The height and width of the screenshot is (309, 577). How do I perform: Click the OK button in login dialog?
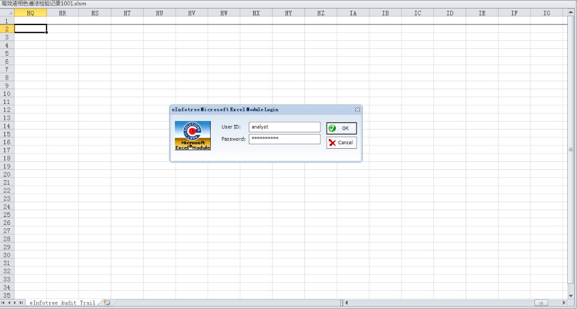coord(341,128)
